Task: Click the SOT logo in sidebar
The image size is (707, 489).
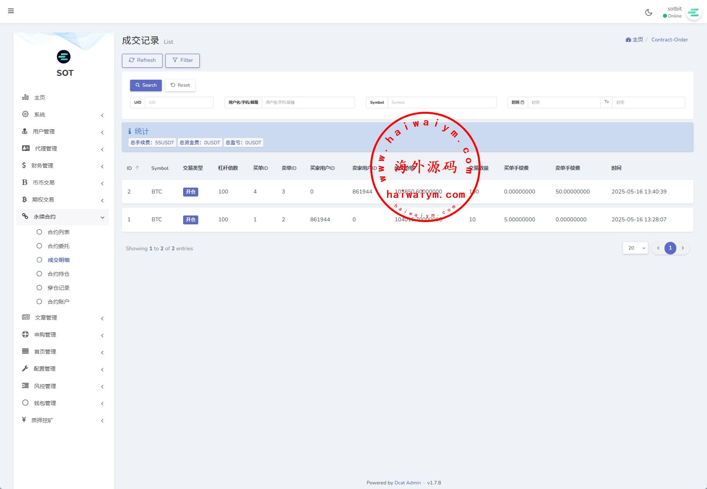Action: 64,57
